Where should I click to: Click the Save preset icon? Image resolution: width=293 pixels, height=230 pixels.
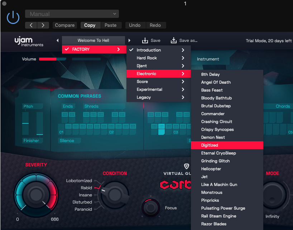point(145,40)
